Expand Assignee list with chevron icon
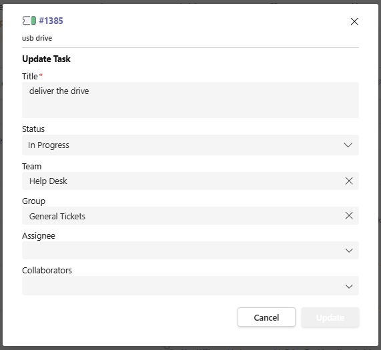 [x=349, y=251]
